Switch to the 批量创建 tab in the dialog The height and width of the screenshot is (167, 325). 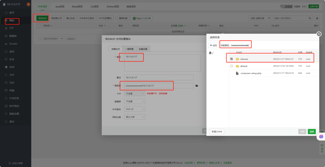point(143,49)
